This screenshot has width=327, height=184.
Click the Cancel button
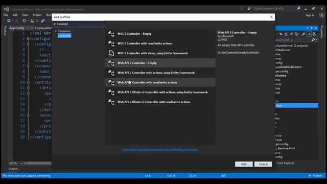tap(263, 164)
